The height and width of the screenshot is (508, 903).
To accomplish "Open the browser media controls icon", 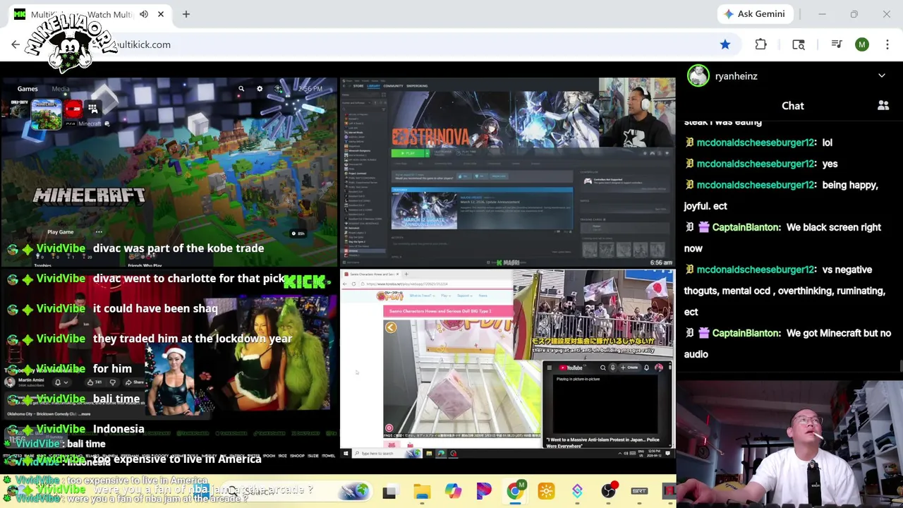I will tap(837, 44).
